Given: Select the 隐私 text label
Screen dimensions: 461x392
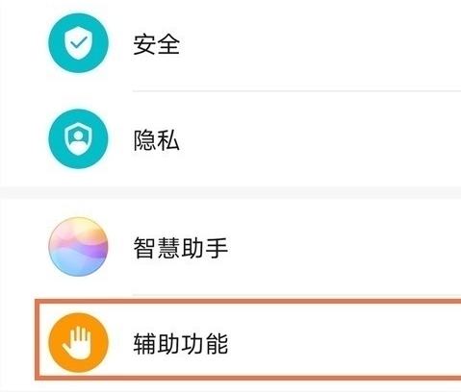Looking at the screenshot, I should (x=157, y=140).
